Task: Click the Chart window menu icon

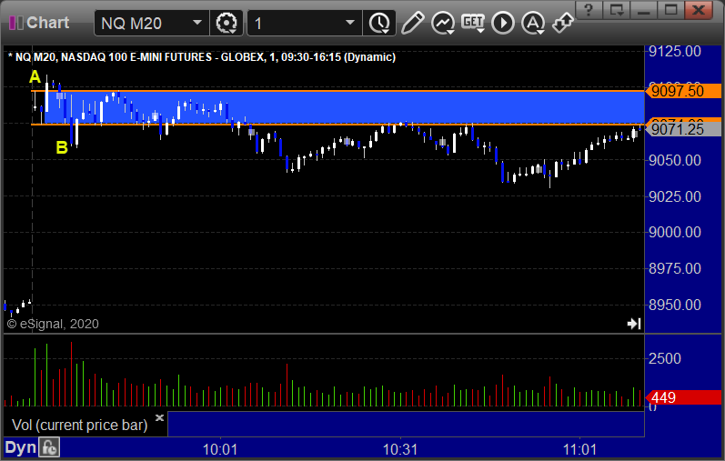Action: (15, 22)
